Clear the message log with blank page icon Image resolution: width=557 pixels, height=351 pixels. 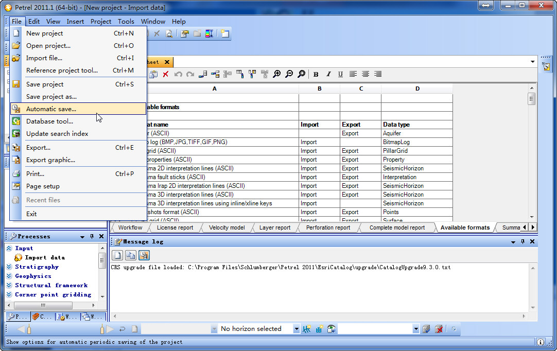[x=117, y=255]
